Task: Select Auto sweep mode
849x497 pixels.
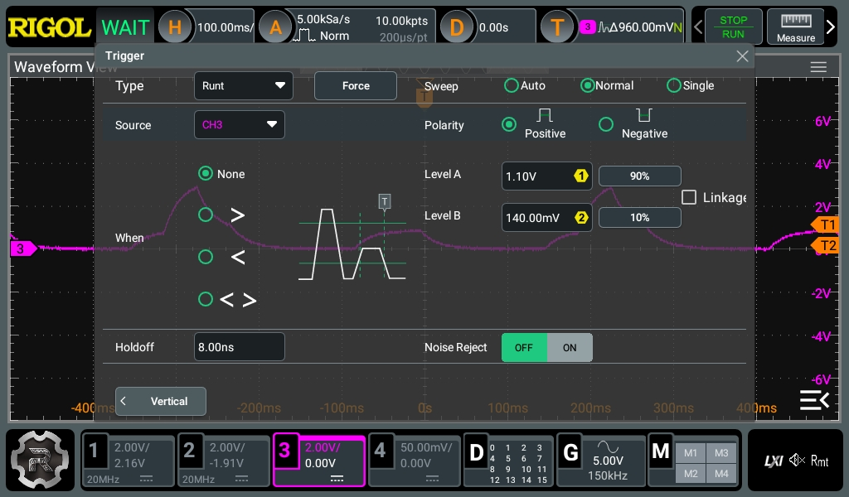Action: 512,85
